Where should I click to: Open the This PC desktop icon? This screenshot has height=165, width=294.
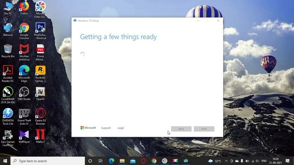8,8
